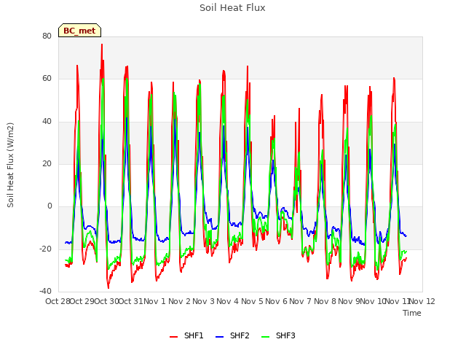This screenshot has height=350, width=466.
Task: Click the green SHF3 legend color marker
Action: click(265, 337)
